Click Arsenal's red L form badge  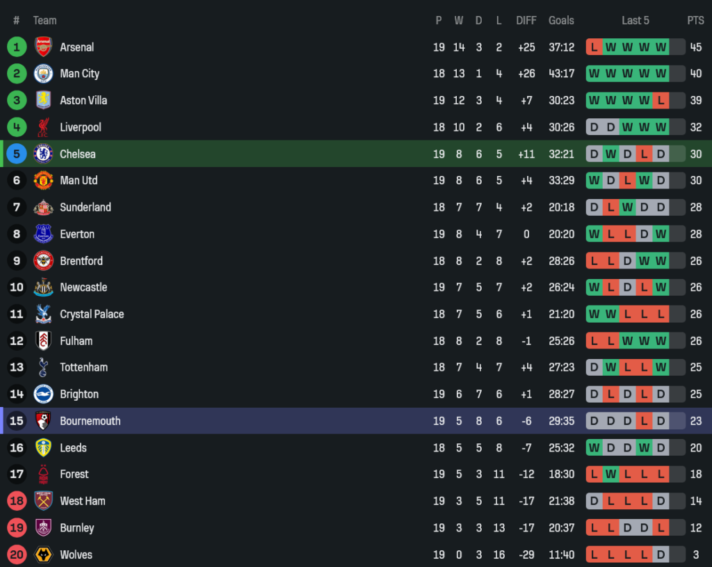coord(594,47)
